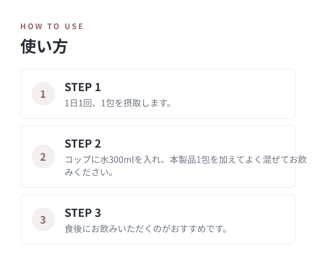Click the number 2 circle badge
316x270 pixels.
(x=43, y=157)
